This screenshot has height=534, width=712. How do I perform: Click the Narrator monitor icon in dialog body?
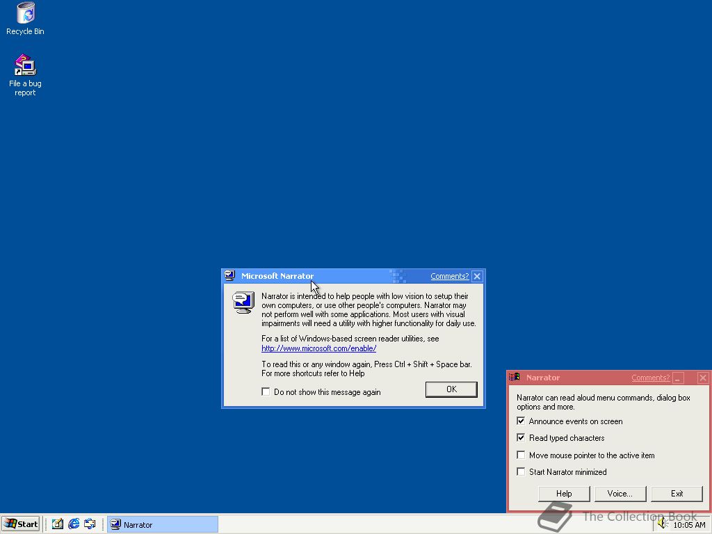tap(243, 303)
